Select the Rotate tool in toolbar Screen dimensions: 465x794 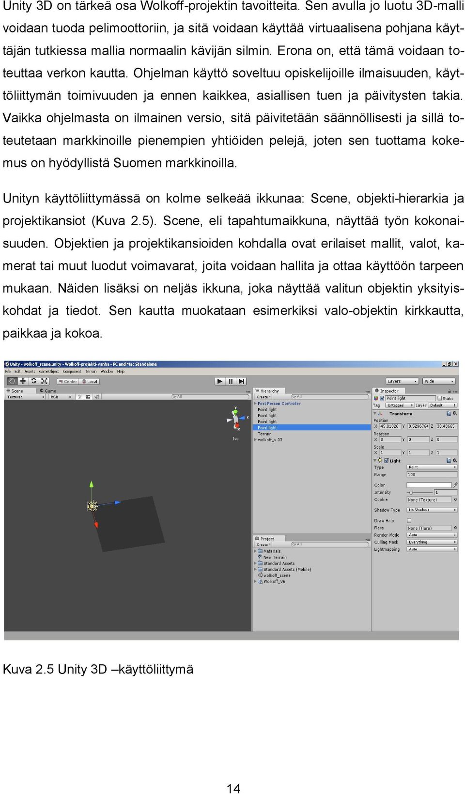click(33, 381)
